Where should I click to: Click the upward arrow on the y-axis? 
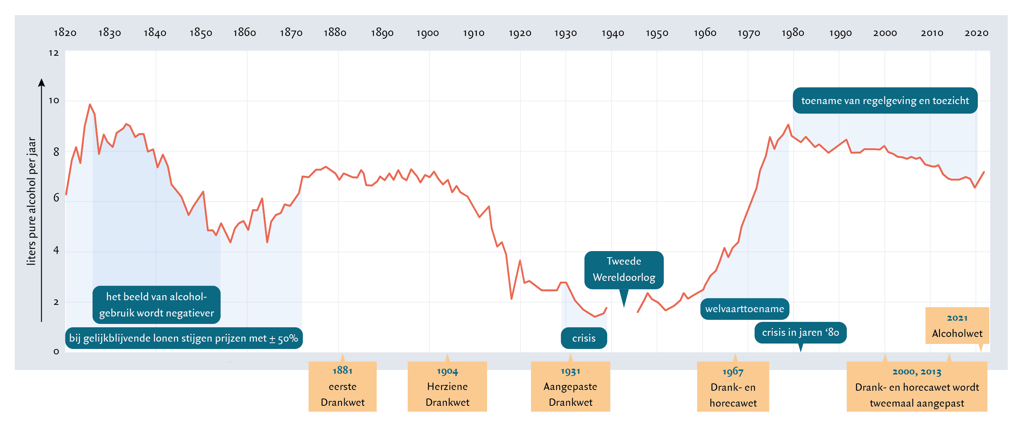click(41, 83)
